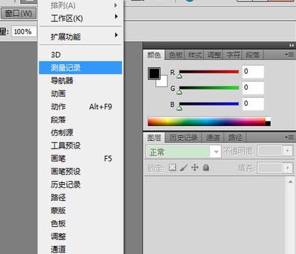The width and height of the screenshot is (296, 254).
Task: Select 动画 menu item
Action: 81,94
